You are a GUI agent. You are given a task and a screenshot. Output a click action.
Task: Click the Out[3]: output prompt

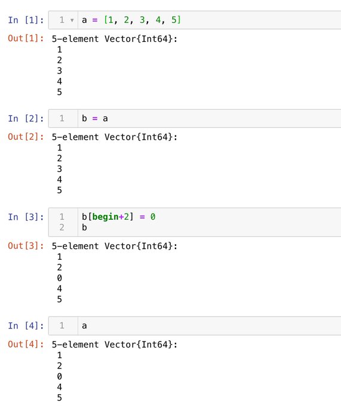pyautogui.click(x=26, y=246)
